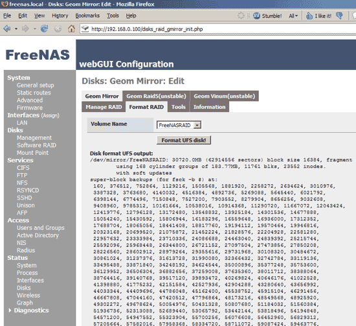Open Status Disks link
This screenshot has width=356, height=326.
coord(23,288)
